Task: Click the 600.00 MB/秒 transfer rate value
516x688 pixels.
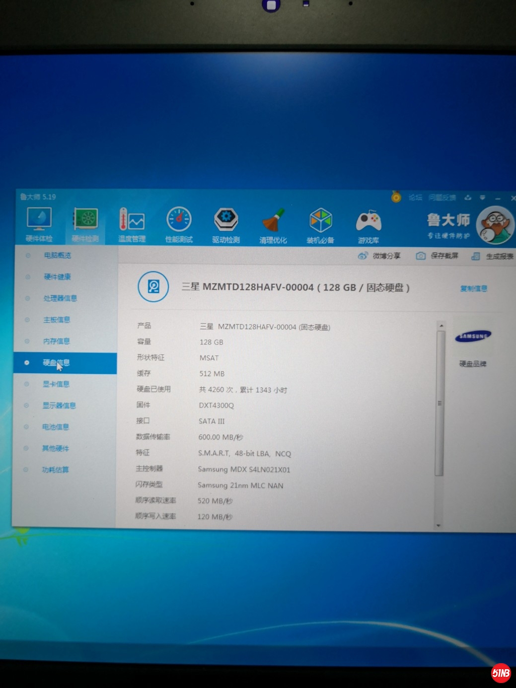Action: (x=221, y=437)
